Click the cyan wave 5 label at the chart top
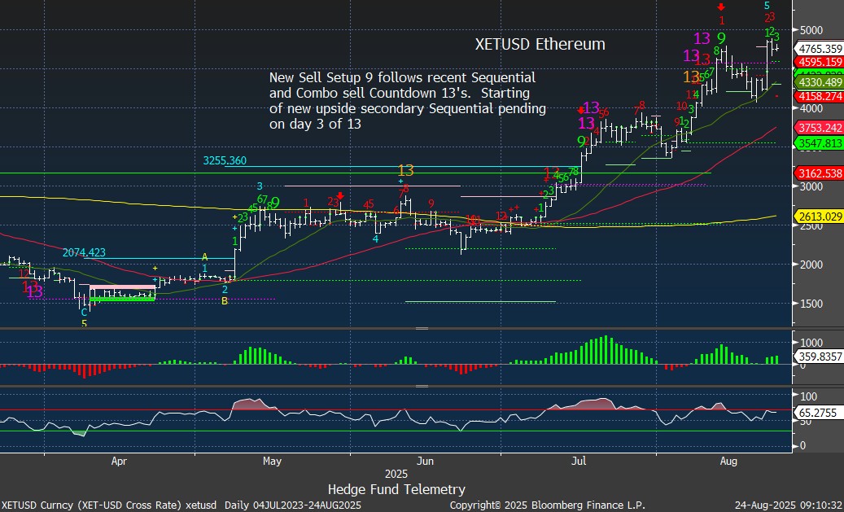Screen dimensions: 844x512 [767, 6]
